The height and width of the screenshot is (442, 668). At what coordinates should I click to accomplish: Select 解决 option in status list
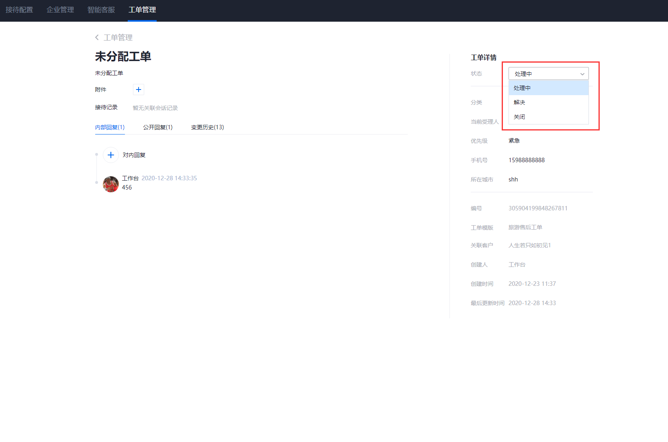[548, 102]
